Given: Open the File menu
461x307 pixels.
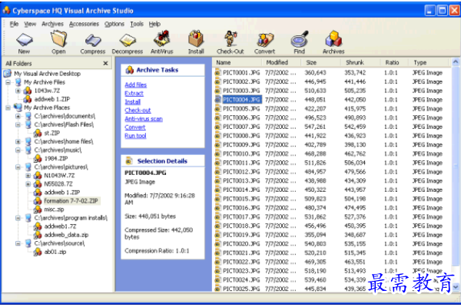Looking at the screenshot, I should click(x=14, y=24).
